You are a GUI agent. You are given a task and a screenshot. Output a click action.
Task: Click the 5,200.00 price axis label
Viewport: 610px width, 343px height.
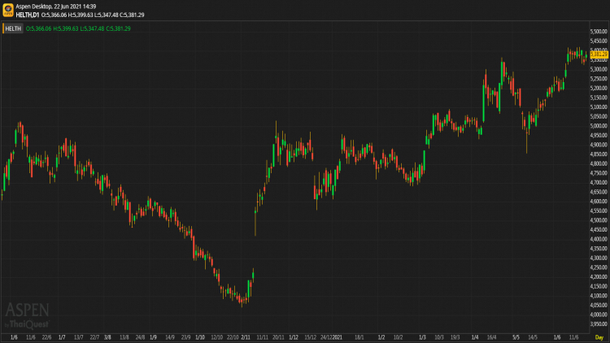tap(599, 88)
